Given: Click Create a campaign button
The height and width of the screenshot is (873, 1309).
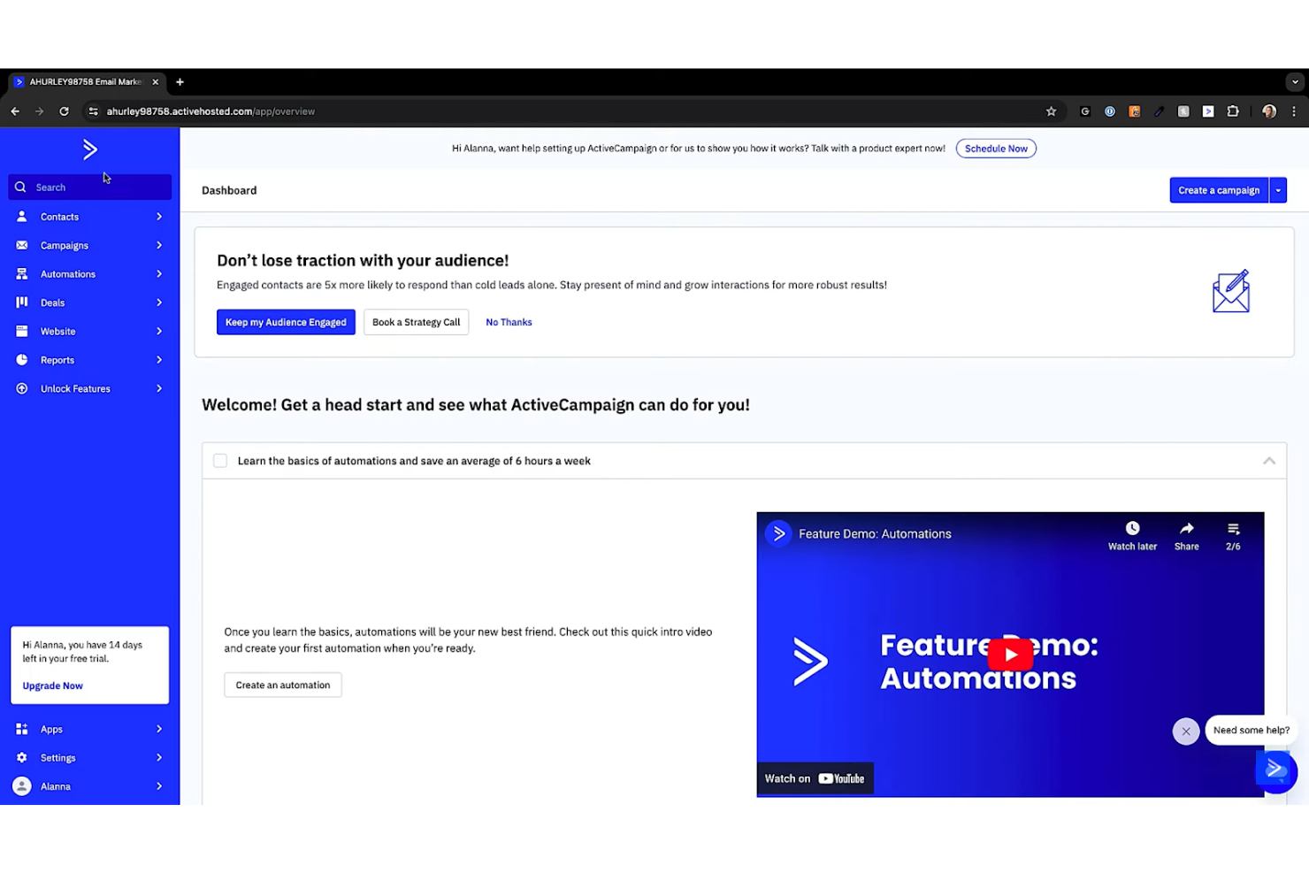Looking at the screenshot, I should tap(1219, 190).
